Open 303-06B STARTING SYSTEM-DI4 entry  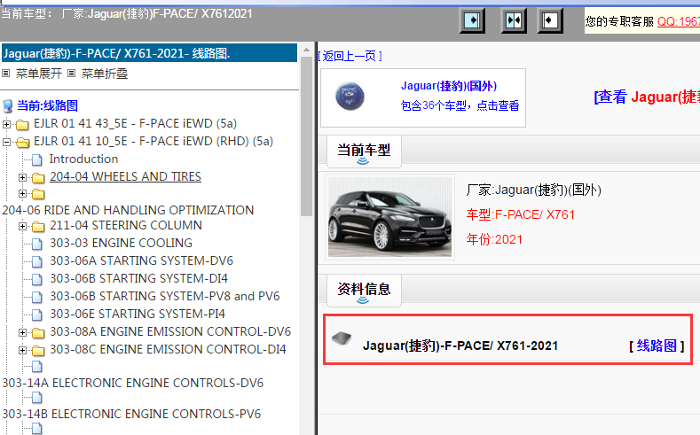[x=138, y=278]
